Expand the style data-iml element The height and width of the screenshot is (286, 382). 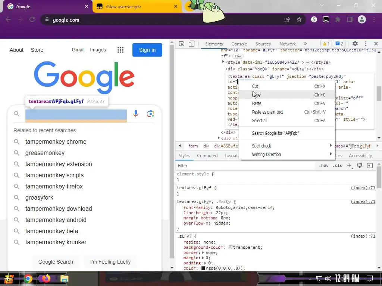click(223, 62)
